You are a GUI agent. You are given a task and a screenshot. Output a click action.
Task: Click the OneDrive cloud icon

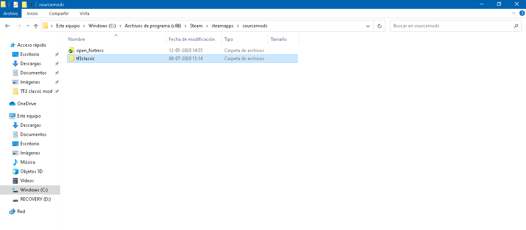[x=12, y=104]
